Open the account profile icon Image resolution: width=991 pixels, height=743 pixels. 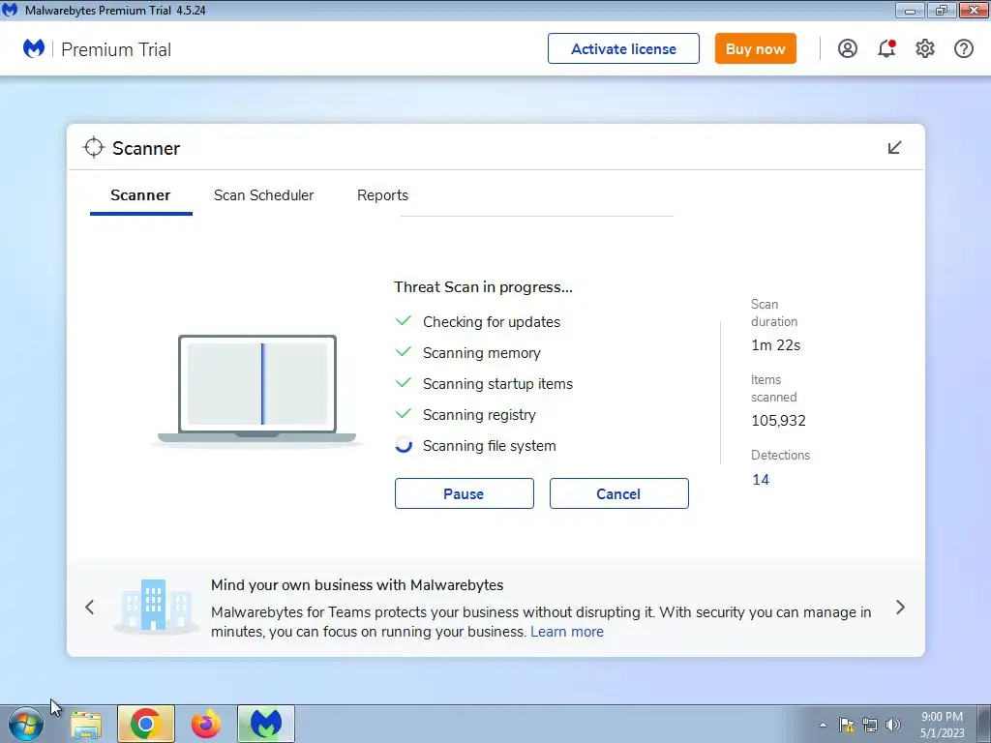(848, 48)
